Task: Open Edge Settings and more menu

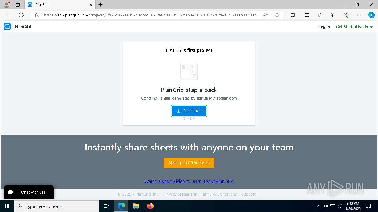Action: [359, 15]
